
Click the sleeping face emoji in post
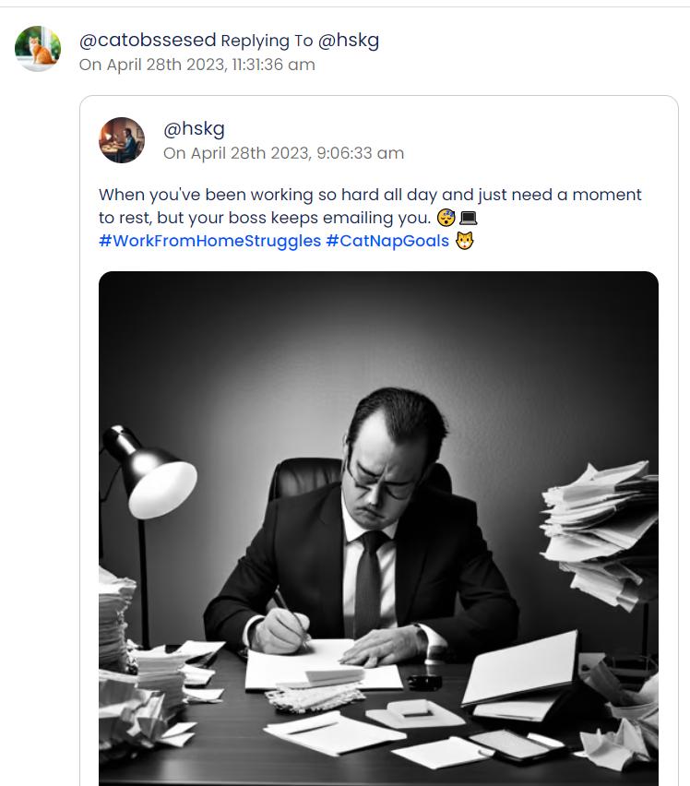tap(446, 219)
